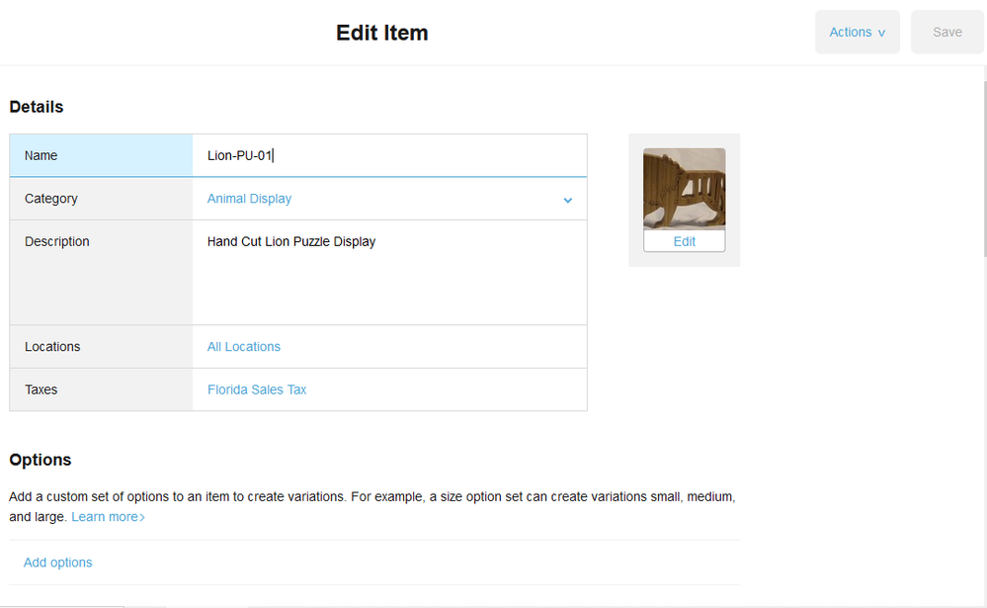Screen dimensions: 987x608
Task: Click the chevron arrow in Category row
Action: pyautogui.click(x=568, y=200)
